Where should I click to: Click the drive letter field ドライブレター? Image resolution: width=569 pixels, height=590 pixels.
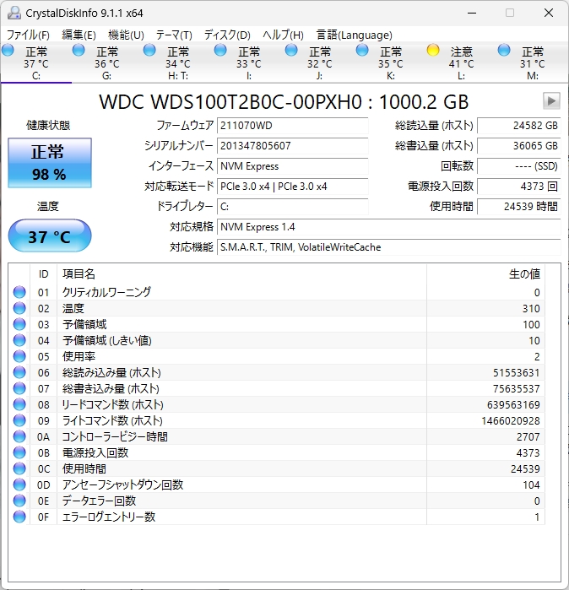(292, 207)
